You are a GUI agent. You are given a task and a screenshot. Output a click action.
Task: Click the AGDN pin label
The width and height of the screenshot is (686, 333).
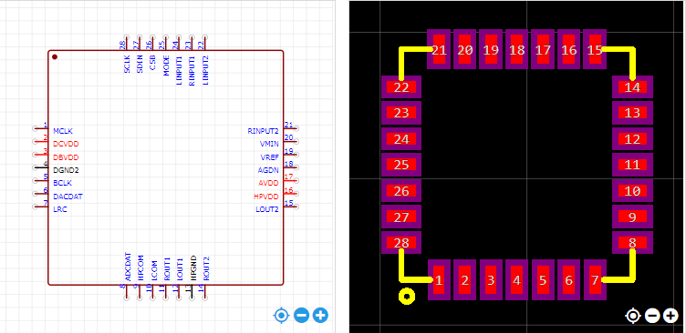click(x=268, y=170)
